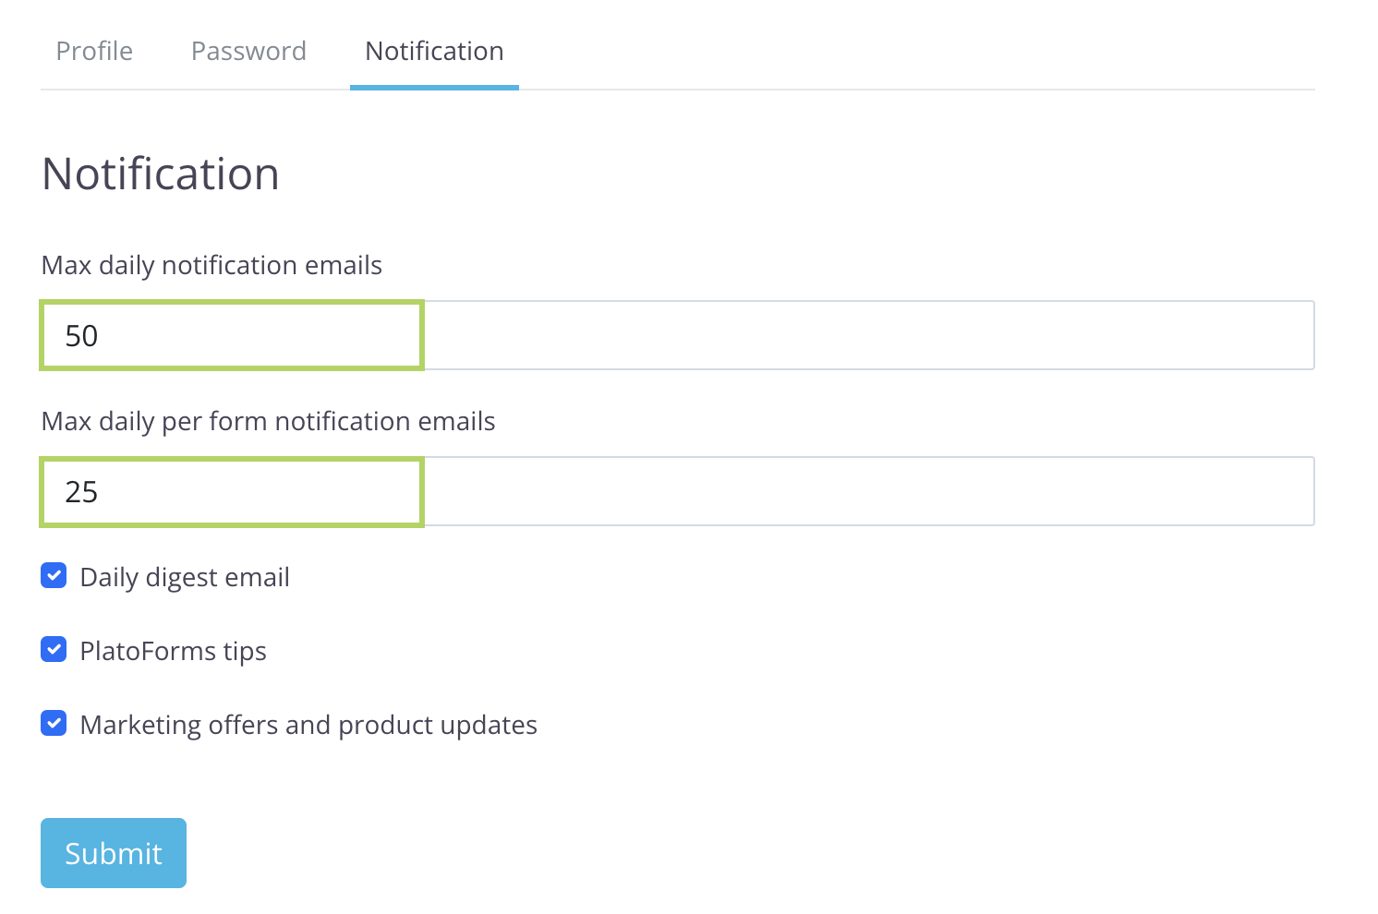Open the Password tab
Screen dimensions: 1378x914
pos(248,51)
